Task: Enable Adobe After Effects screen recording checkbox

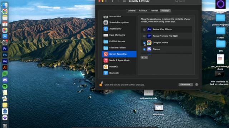Action: [144, 30]
